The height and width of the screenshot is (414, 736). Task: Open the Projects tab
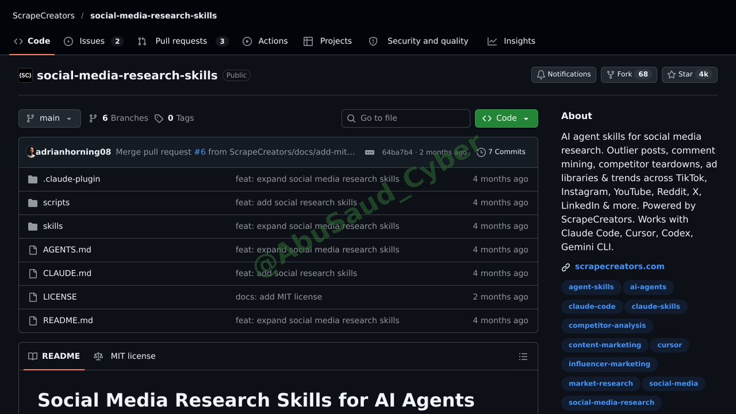pyautogui.click(x=328, y=41)
